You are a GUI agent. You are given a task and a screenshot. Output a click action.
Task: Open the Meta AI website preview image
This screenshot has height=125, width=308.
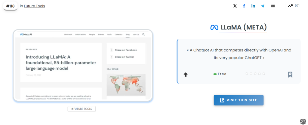[83, 65]
